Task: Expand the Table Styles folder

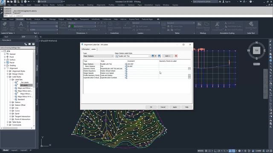Action: pyautogui.click(x=8, y=122)
